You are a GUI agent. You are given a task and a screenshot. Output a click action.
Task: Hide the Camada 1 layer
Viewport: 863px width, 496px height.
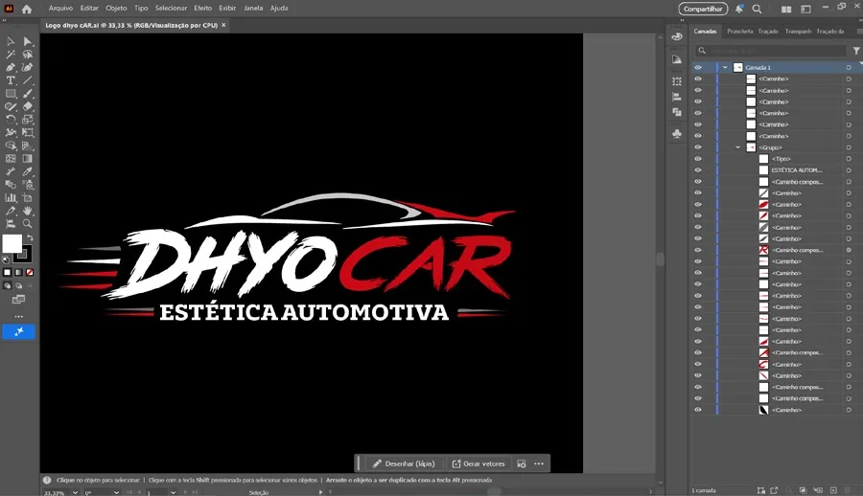(x=698, y=68)
